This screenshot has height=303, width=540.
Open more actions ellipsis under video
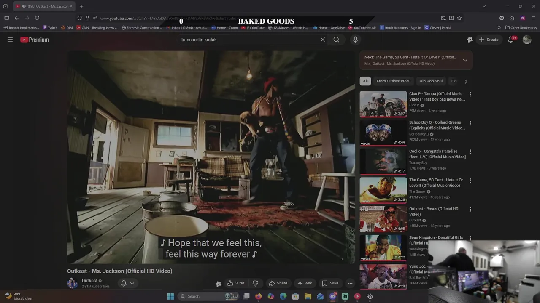pyautogui.click(x=350, y=283)
